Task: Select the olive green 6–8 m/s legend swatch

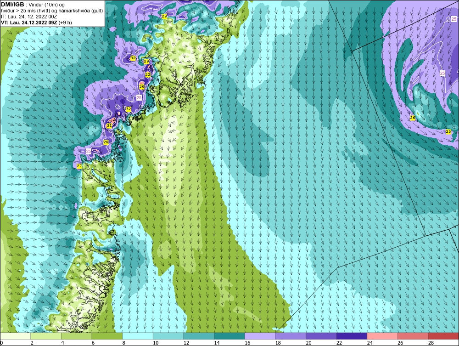Action: 107,336
